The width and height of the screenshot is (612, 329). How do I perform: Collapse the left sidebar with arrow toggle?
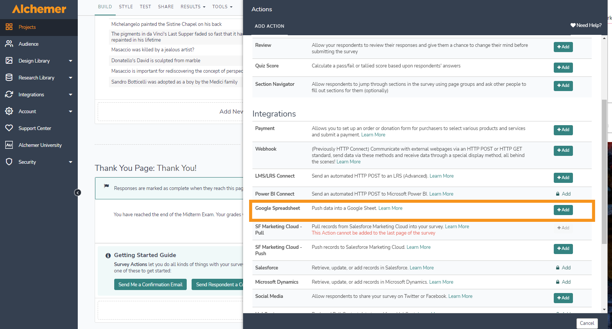[x=78, y=193]
